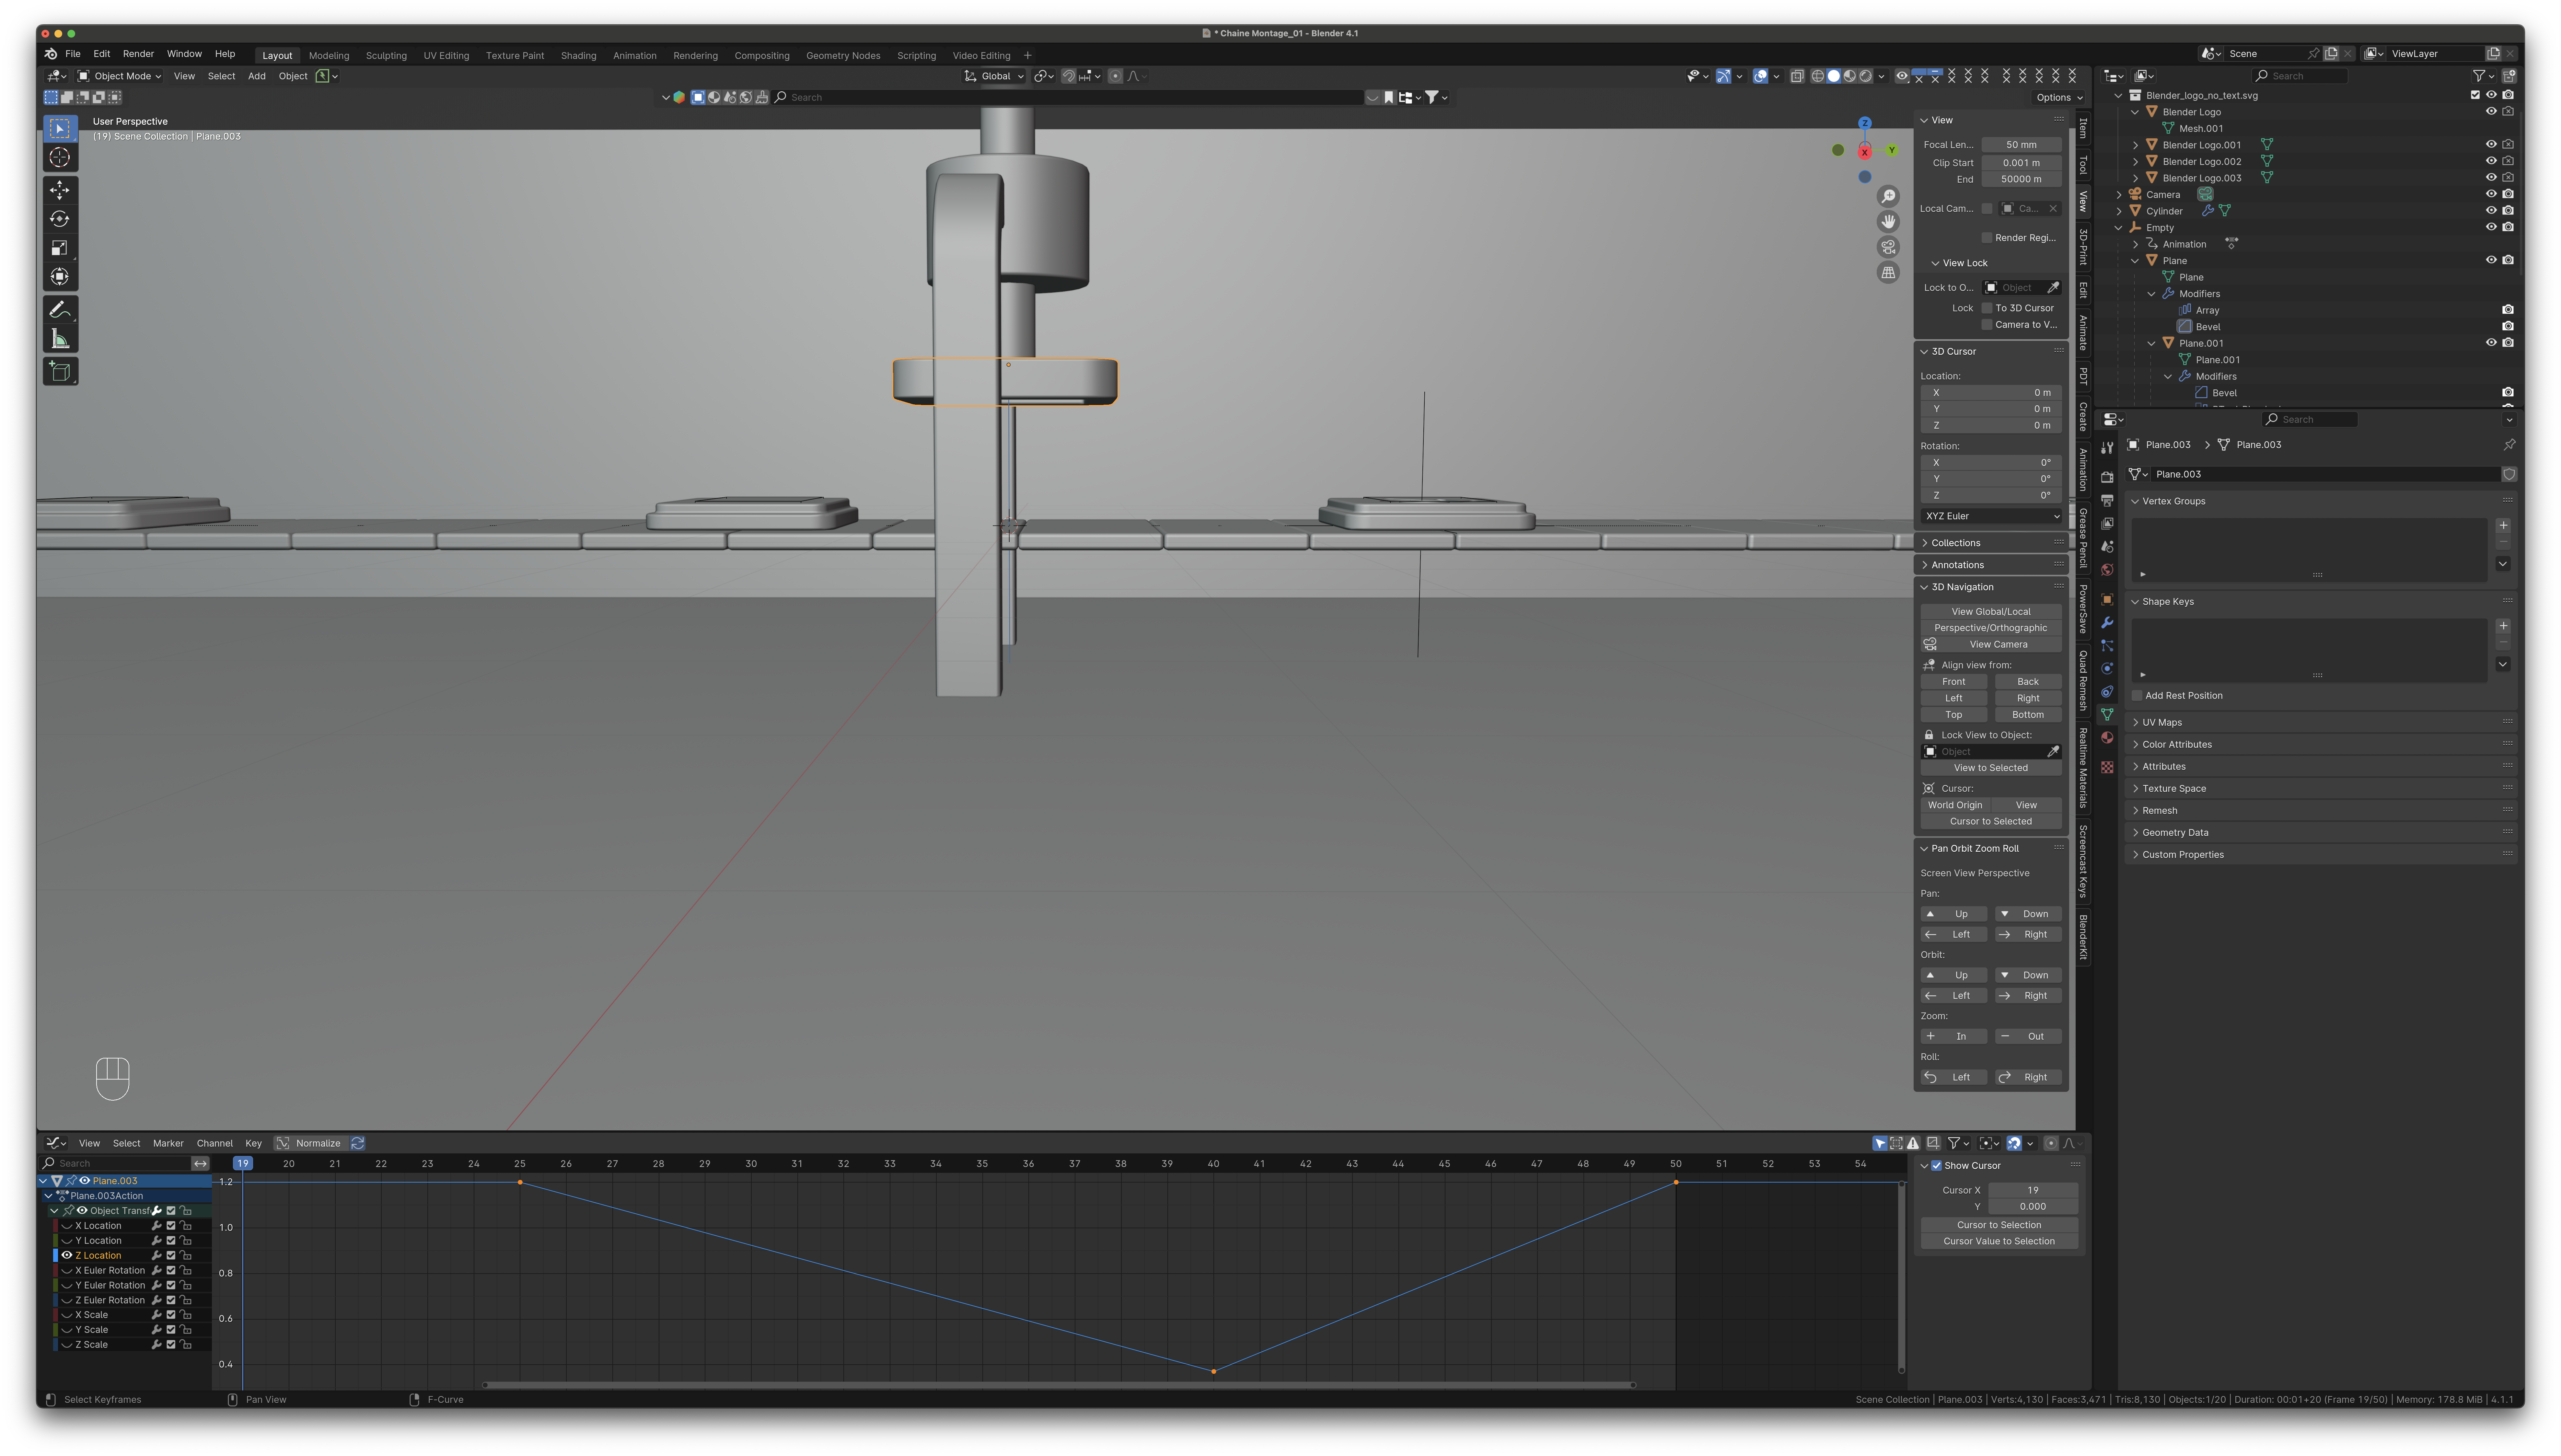Switch to the Sculpting workspace tab

coord(386,56)
